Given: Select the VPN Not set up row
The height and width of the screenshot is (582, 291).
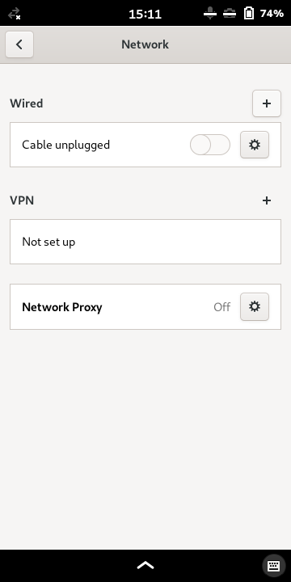Looking at the screenshot, I should pos(145,242).
